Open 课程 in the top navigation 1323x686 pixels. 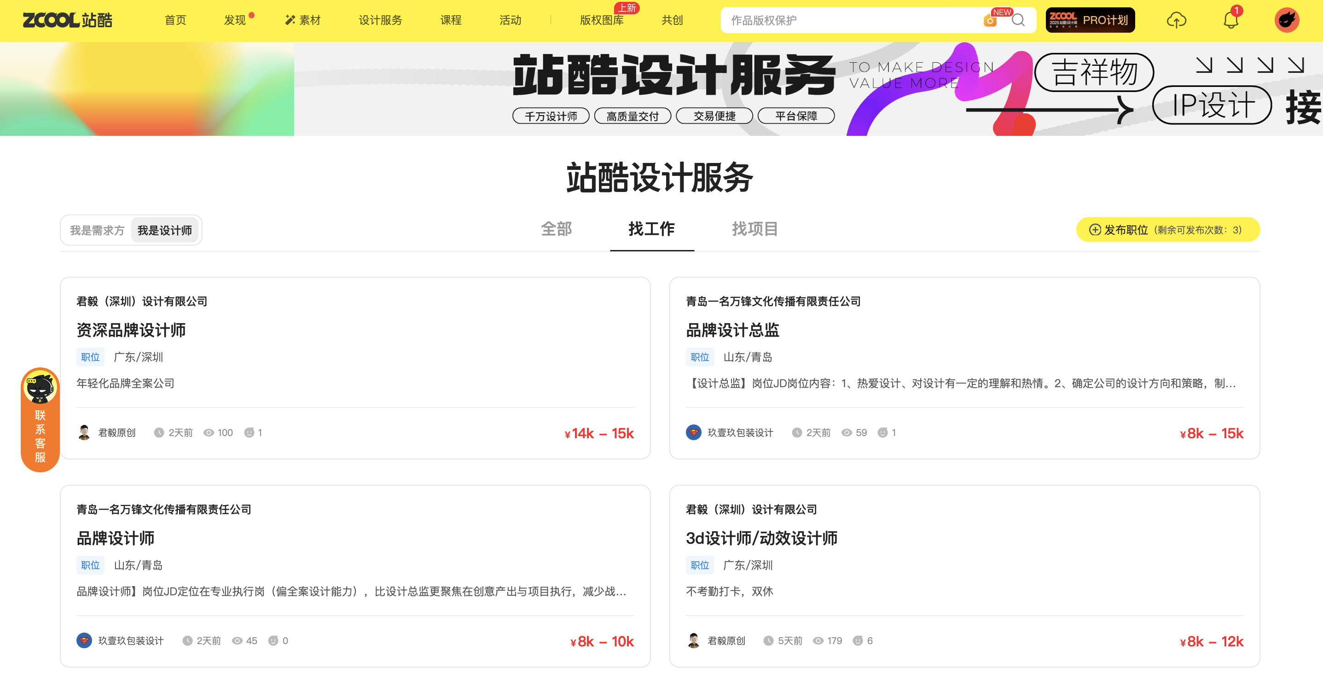coord(450,20)
